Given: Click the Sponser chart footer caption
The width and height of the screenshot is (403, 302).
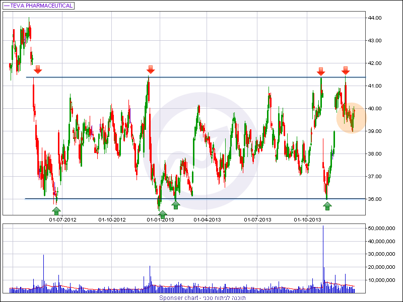Looking at the screenshot, I should (203, 298).
